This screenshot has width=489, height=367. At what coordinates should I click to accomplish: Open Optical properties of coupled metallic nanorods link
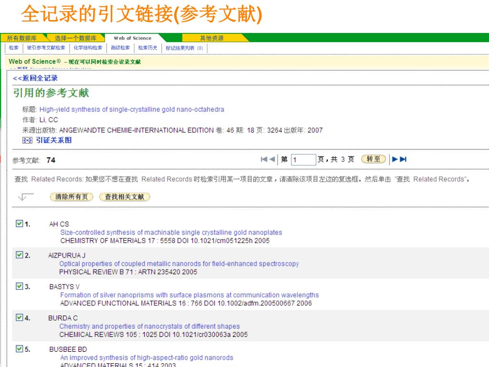(x=179, y=264)
